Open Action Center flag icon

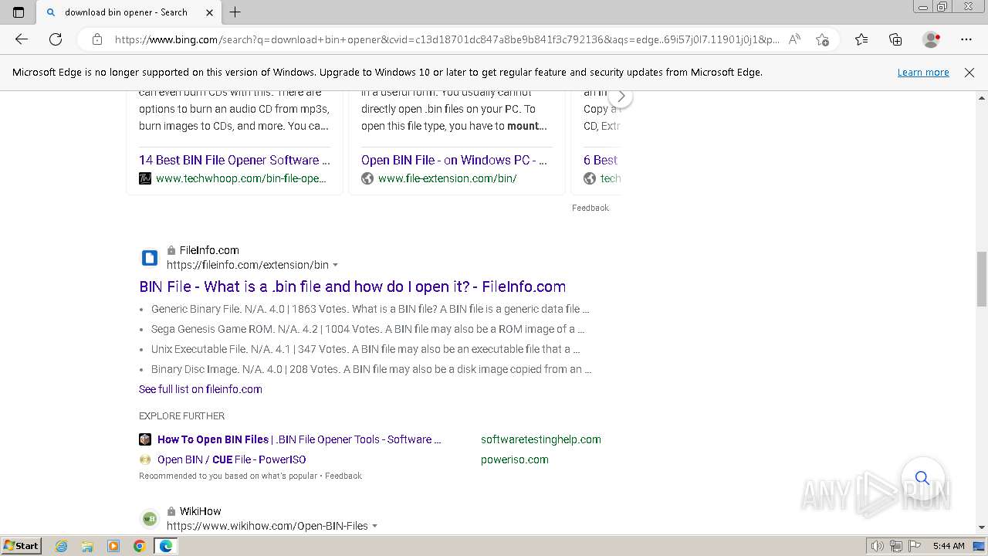915,546
